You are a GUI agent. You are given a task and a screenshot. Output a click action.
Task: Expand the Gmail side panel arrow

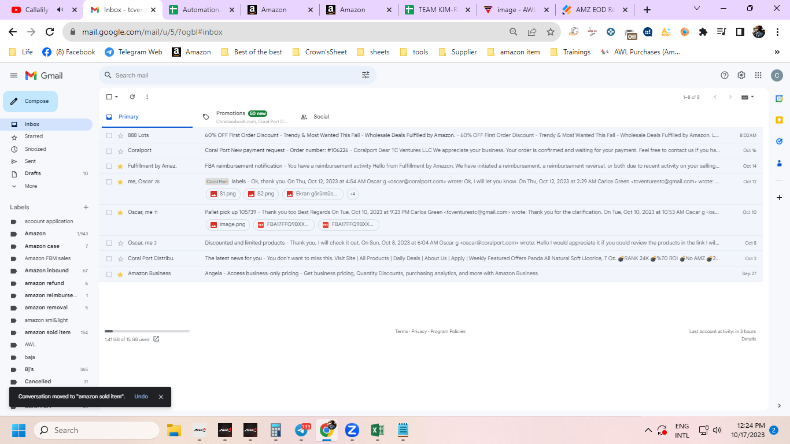779,406
